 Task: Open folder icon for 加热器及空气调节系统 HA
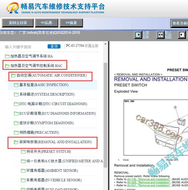pyautogui.click(x=7, y=56)
